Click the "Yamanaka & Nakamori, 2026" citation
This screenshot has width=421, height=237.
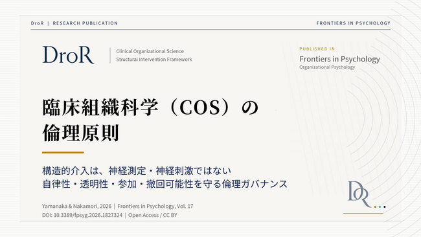click(76, 206)
